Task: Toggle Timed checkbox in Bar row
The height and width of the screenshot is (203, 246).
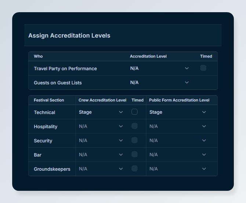Action: pyautogui.click(x=134, y=154)
